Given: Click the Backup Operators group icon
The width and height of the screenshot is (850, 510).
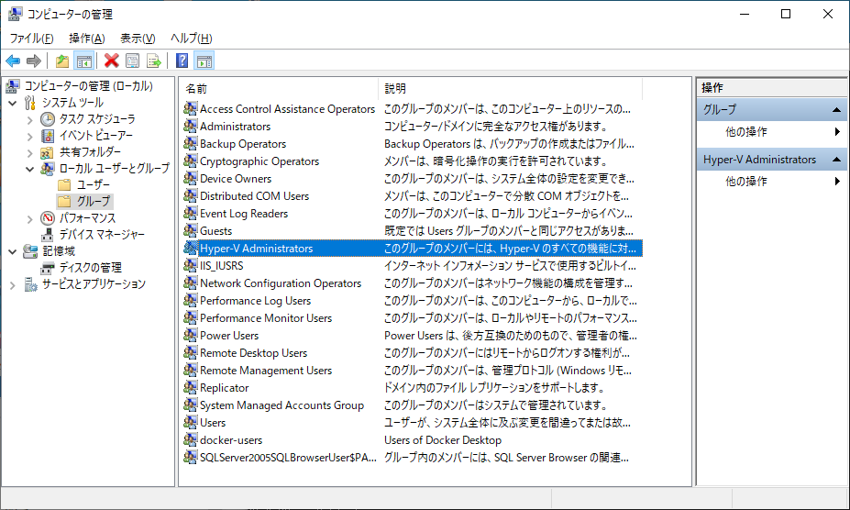Looking at the screenshot, I should pos(191,143).
